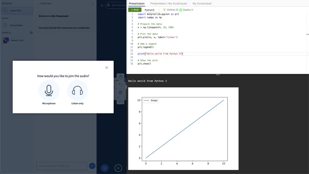The height and width of the screenshot is (174, 309).
Task: Click the Hello world console output text
Action: coord(147,81)
